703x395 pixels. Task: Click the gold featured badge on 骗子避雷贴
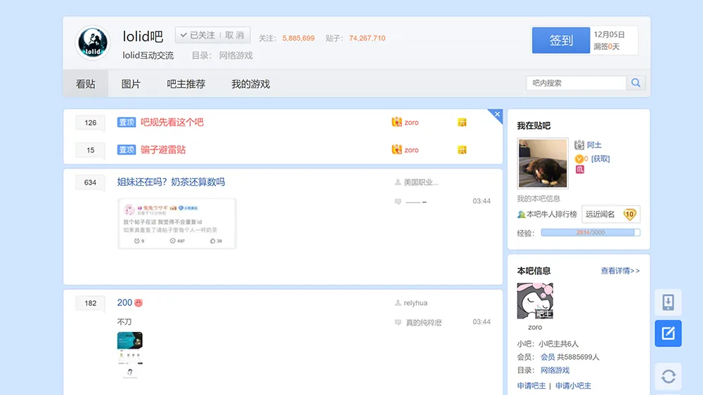pos(462,149)
